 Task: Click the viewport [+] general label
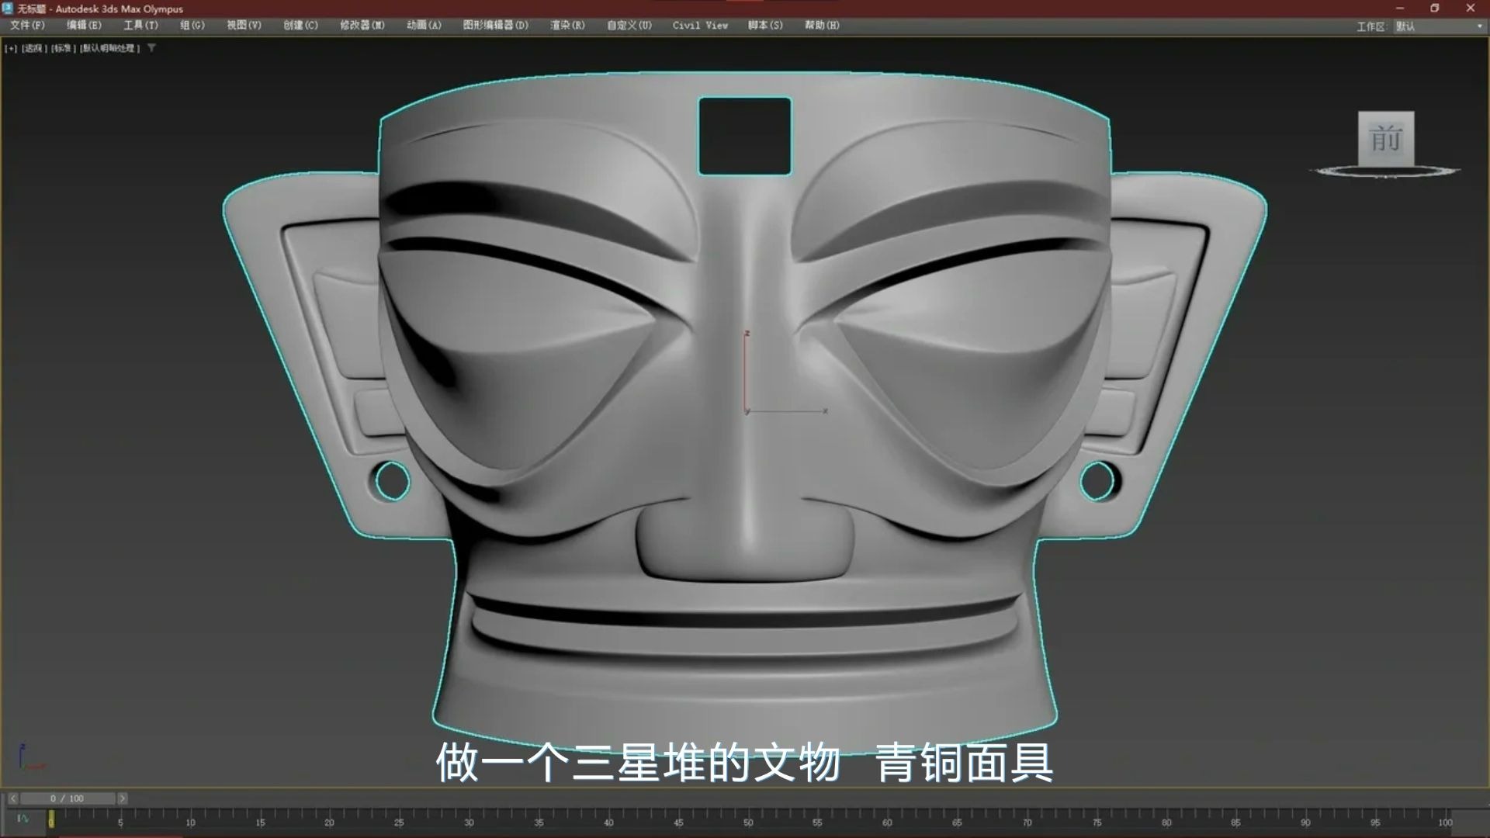pos(11,48)
